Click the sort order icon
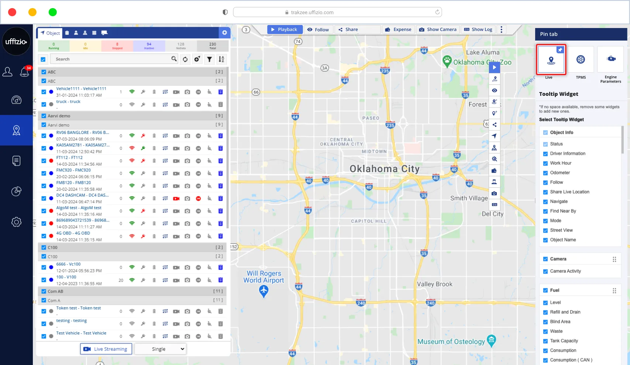 [221, 59]
